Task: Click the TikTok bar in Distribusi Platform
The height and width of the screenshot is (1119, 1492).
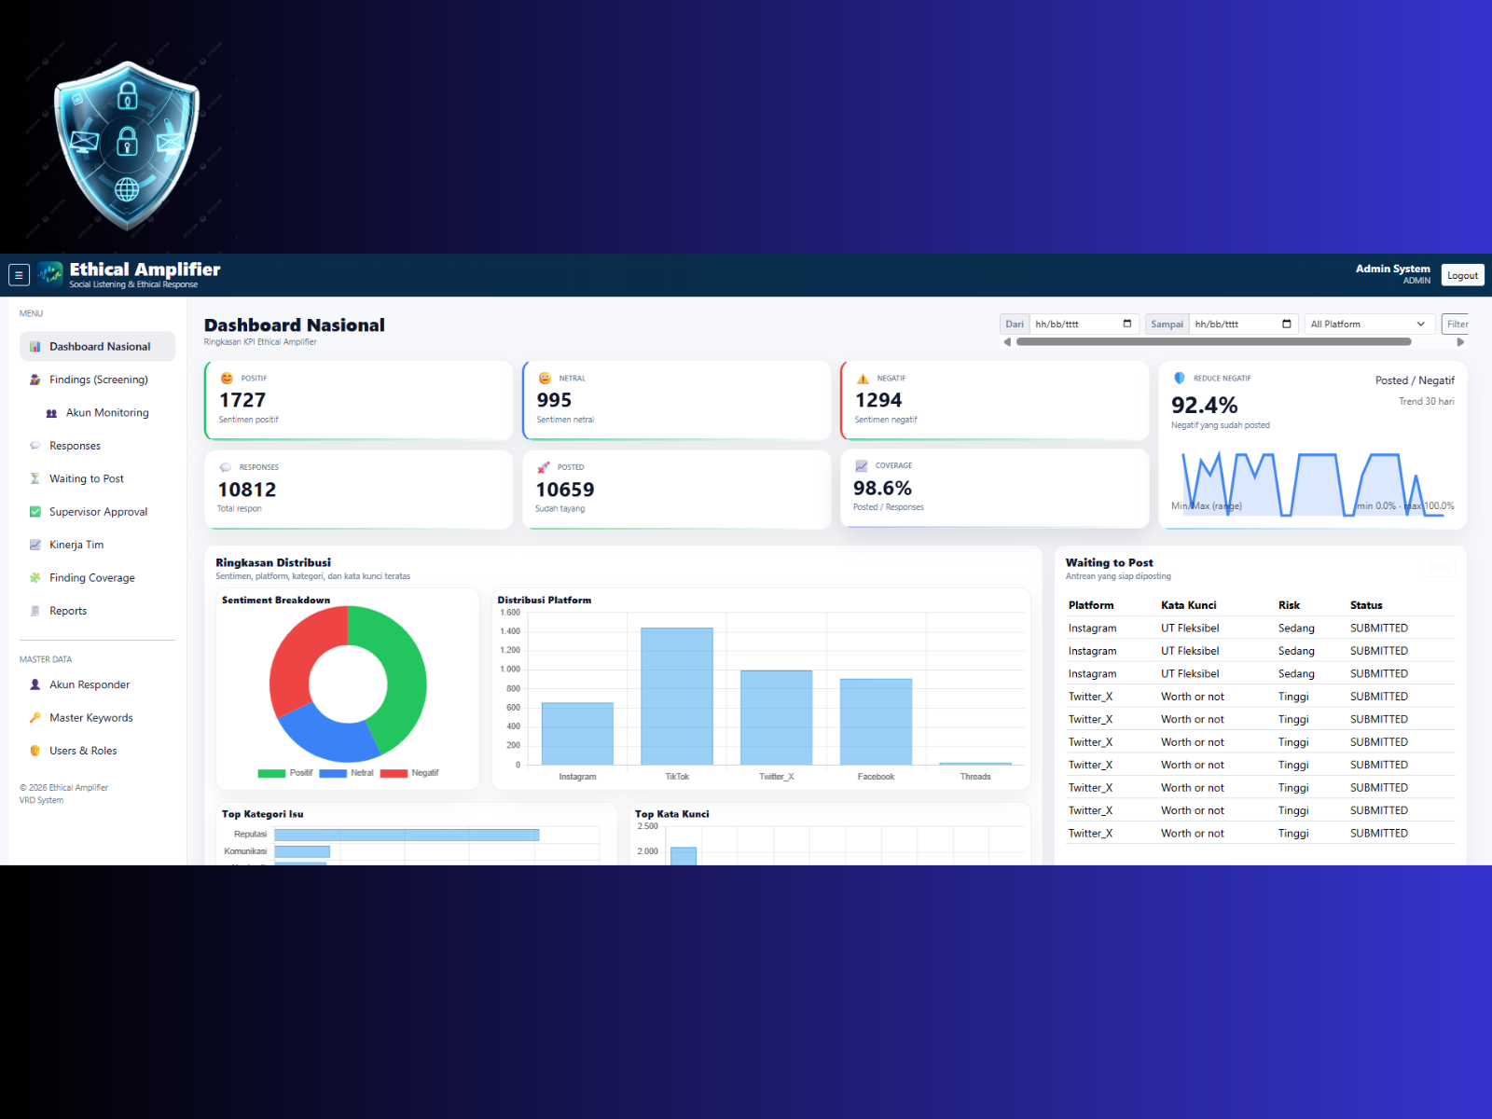Action: coord(677,696)
